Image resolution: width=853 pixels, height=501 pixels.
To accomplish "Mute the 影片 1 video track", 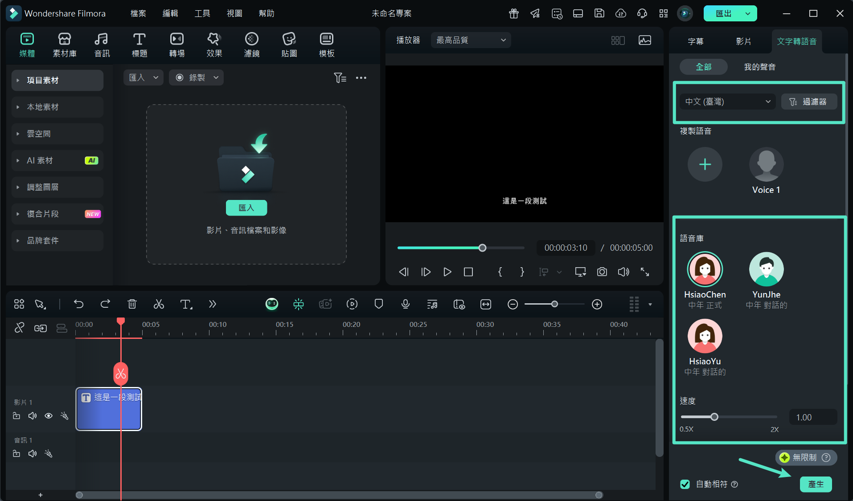I will point(33,415).
